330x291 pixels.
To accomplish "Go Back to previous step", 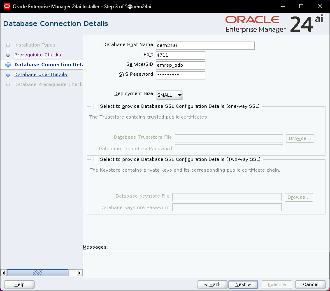I will pyautogui.click(x=212, y=284).
